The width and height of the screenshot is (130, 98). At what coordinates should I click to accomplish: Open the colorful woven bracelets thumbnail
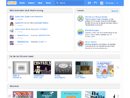click(x=23, y=94)
